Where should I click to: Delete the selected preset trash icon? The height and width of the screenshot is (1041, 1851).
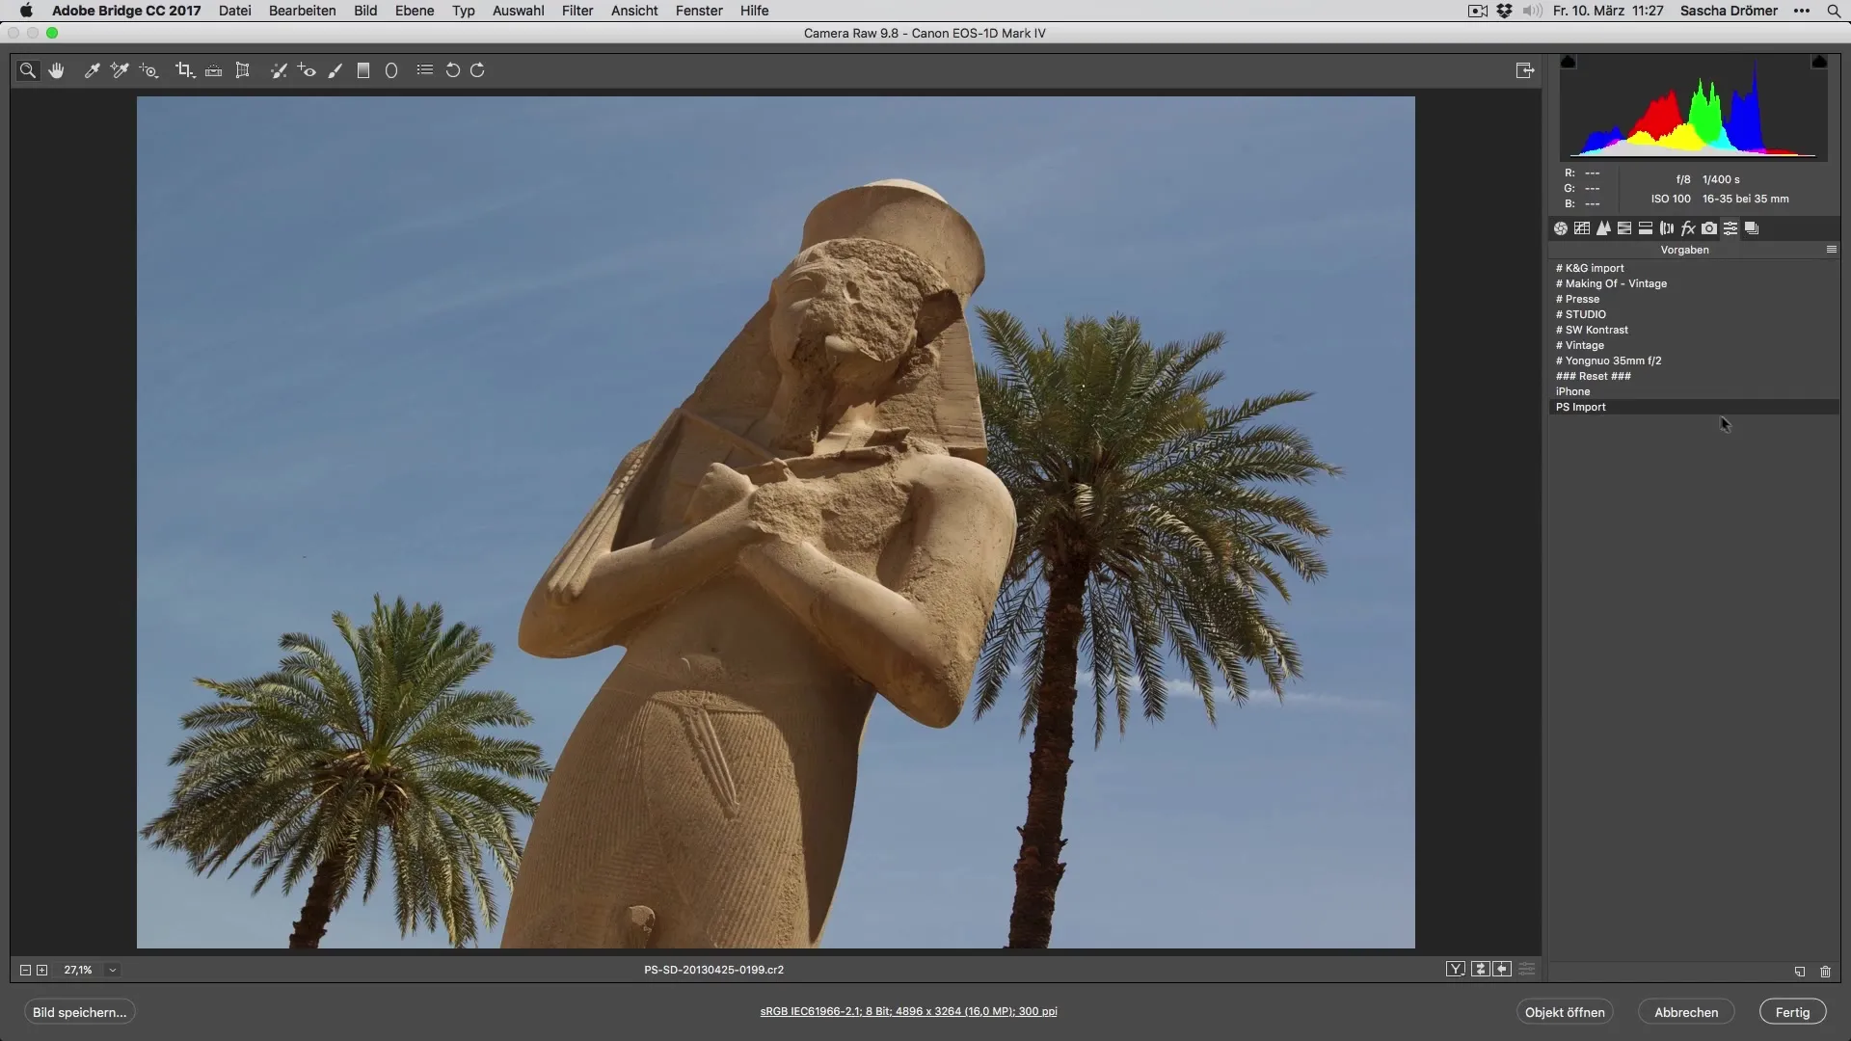coord(1825,972)
